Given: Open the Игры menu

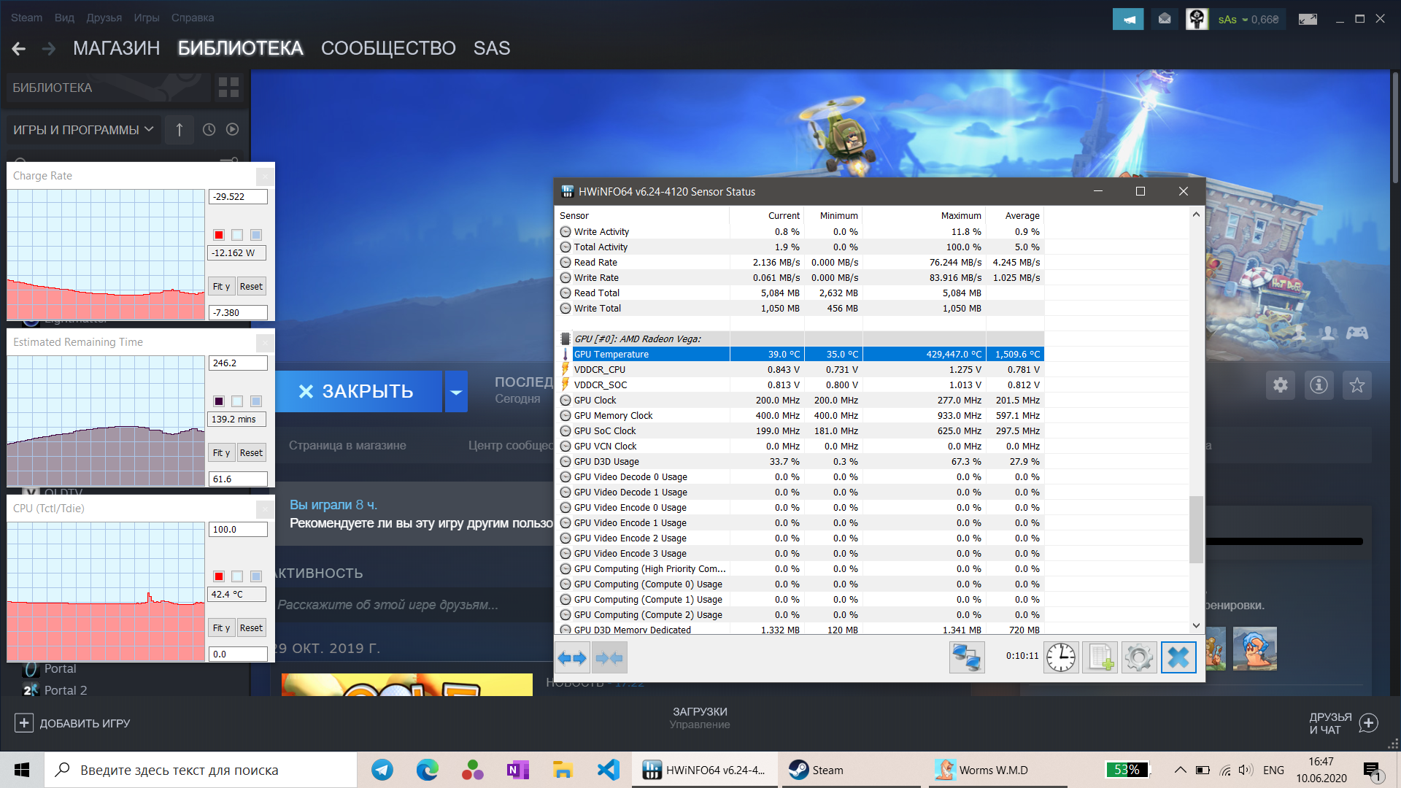Looking at the screenshot, I should (x=147, y=18).
